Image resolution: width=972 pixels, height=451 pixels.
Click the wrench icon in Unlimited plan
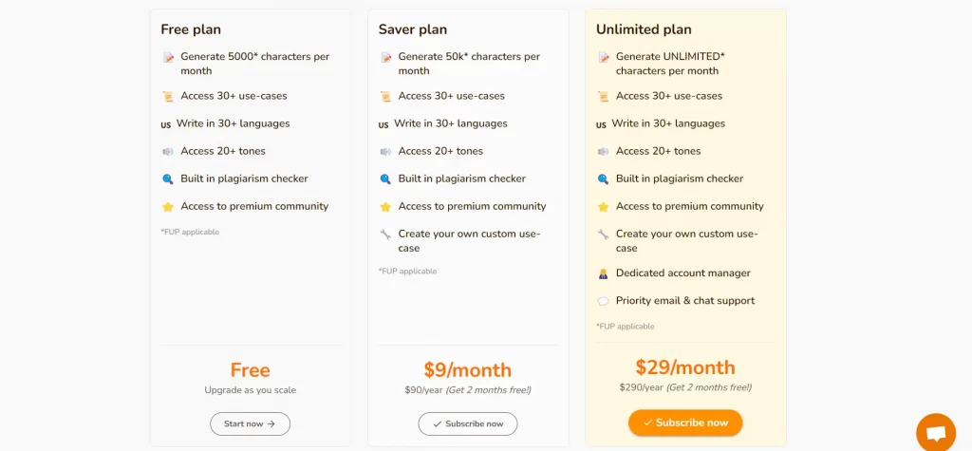[x=603, y=235]
